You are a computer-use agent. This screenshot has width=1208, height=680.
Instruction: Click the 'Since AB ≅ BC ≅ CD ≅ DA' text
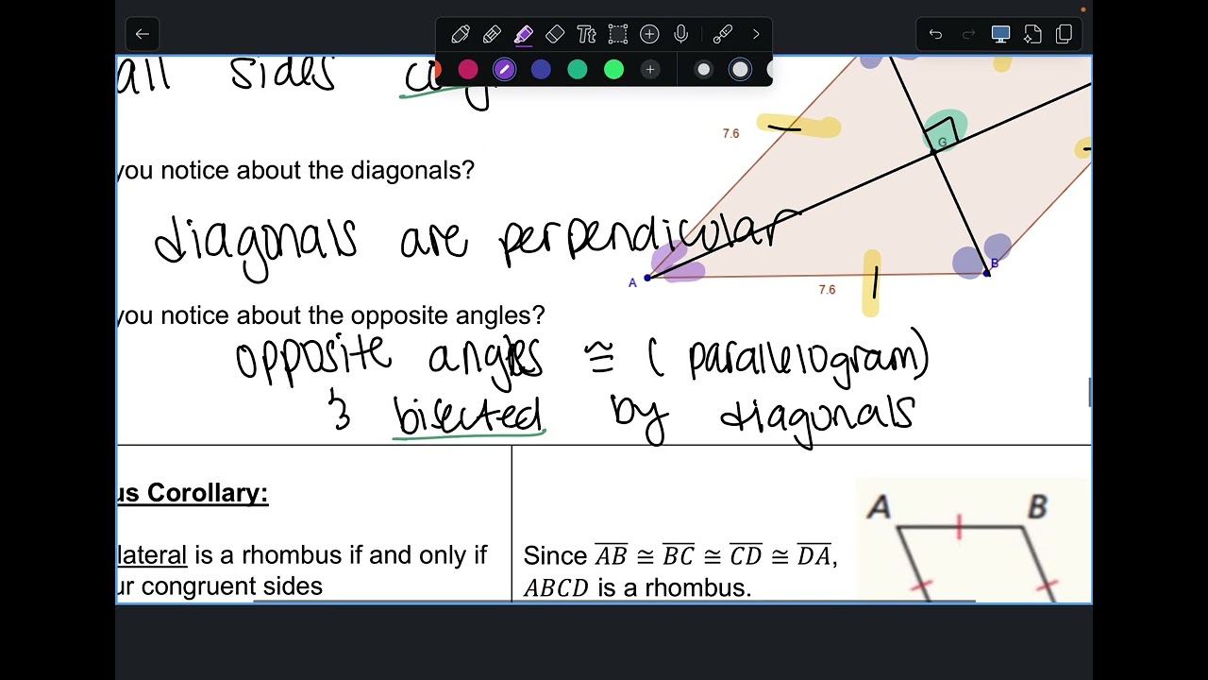680,555
